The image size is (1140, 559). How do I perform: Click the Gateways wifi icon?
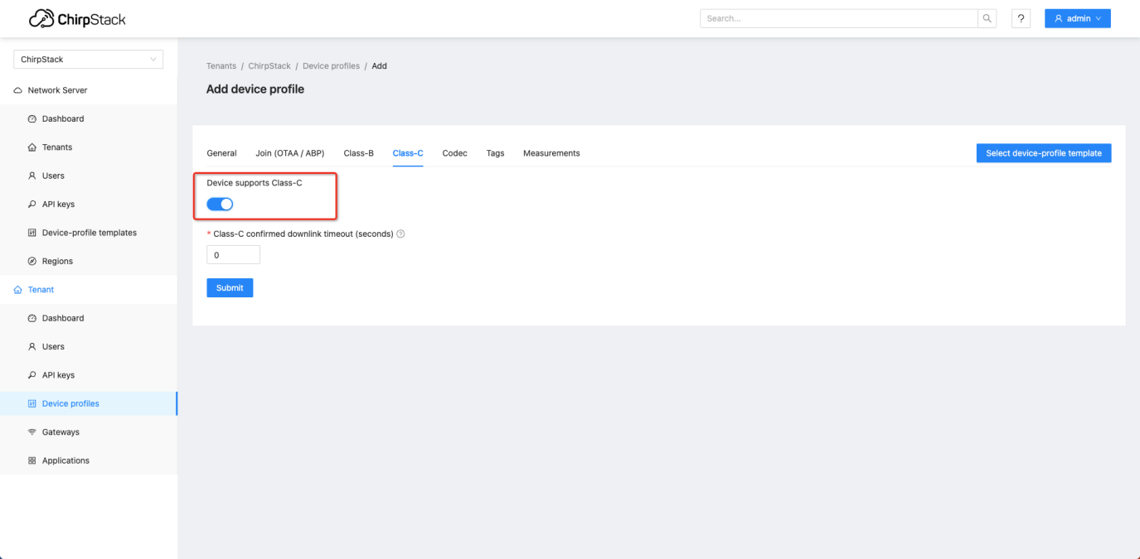click(32, 432)
